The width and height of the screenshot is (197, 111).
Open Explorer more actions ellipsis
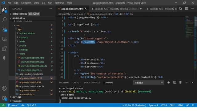[x=50, y=9]
